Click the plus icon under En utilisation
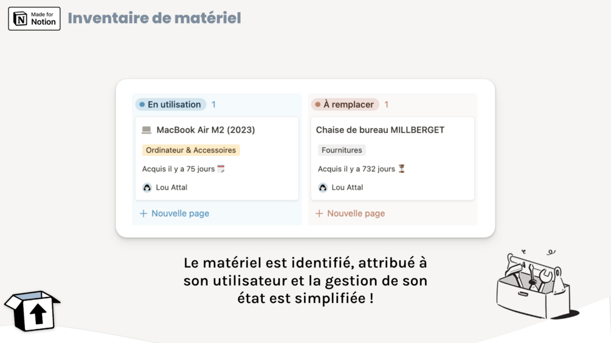 [x=143, y=214]
